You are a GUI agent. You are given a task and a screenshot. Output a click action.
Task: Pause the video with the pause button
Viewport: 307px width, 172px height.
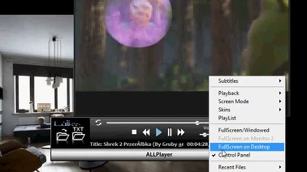[169, 132]
